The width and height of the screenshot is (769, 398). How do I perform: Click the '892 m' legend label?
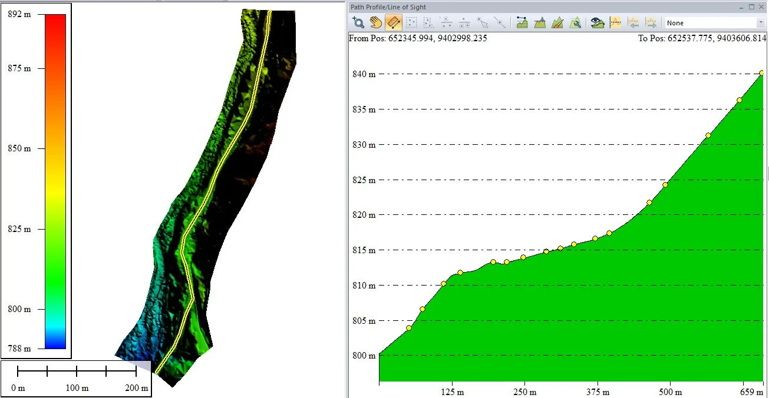tap(19, 14)
